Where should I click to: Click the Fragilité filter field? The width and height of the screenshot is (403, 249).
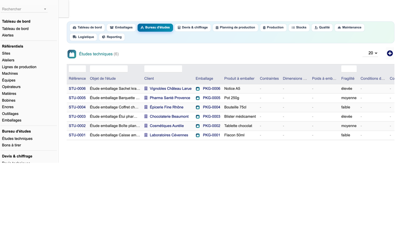349,69
